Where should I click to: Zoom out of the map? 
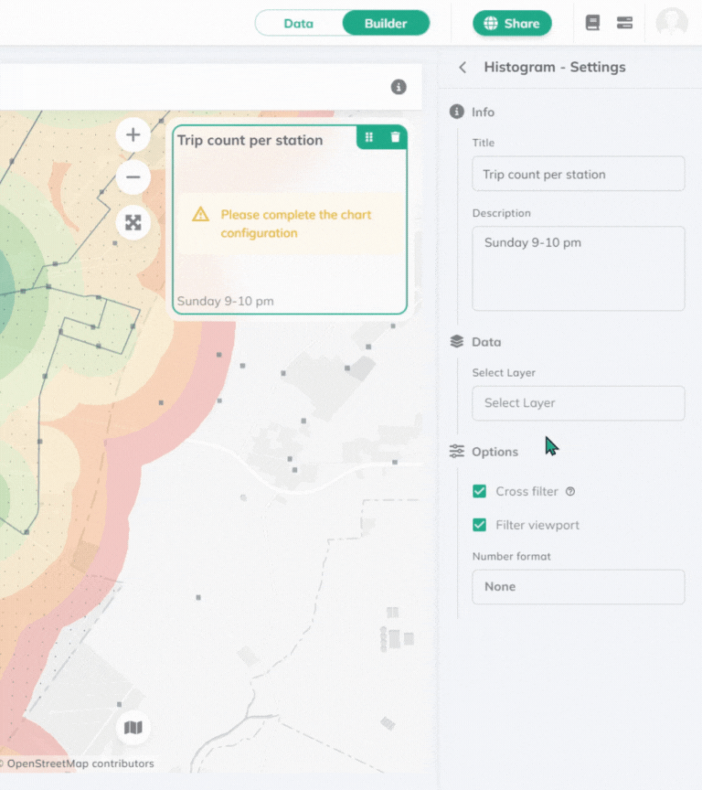click(133, 177)
